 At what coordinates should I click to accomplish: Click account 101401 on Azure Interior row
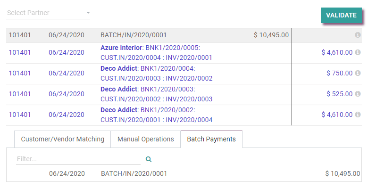pos(20,53)
